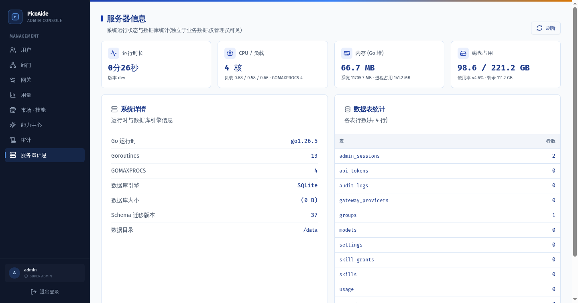Viewport: 578px width, 303px height.
Task: Click the memory module icon
Action: 347,53
